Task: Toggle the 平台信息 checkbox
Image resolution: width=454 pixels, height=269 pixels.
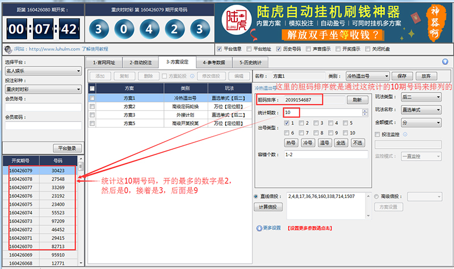Action: (220, 49)
